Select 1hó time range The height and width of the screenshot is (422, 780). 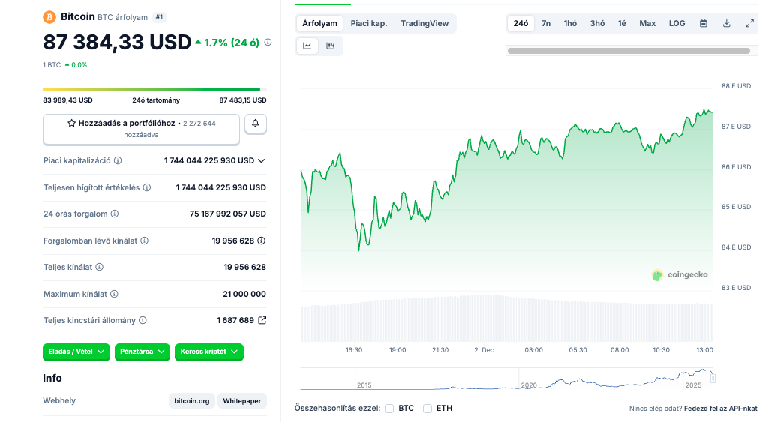tap(570, 23)
